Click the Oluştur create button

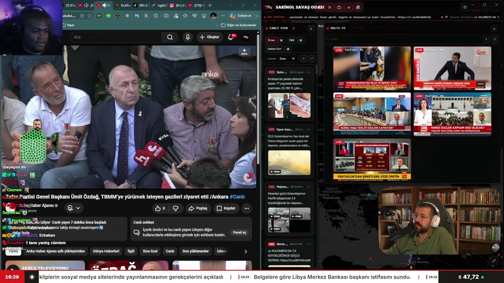209,37
